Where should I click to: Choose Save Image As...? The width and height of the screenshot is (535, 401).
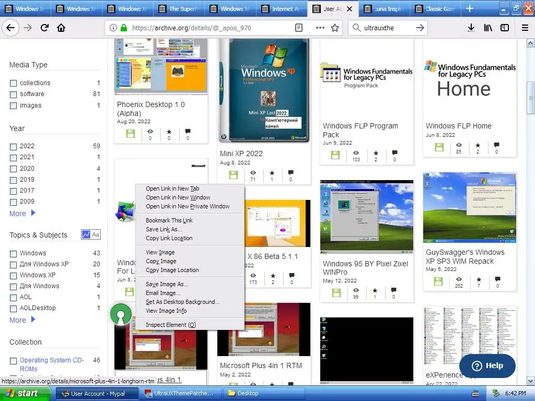tap(190, 284)
